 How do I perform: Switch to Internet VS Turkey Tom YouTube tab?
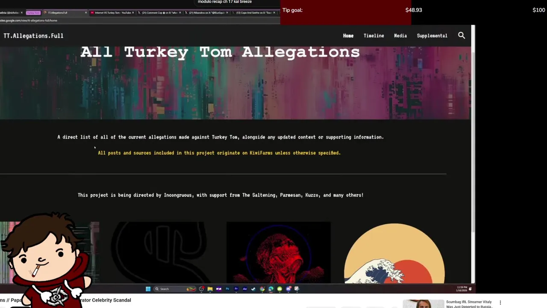click(x=112, y=12)
